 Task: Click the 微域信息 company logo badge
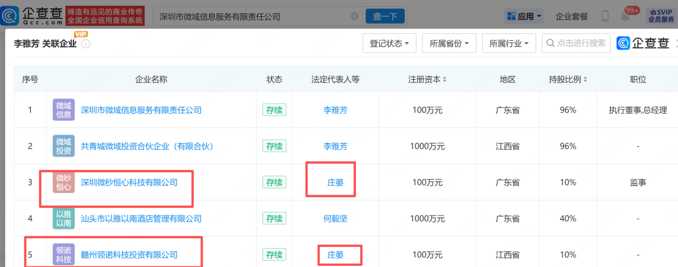click(63, 110)
